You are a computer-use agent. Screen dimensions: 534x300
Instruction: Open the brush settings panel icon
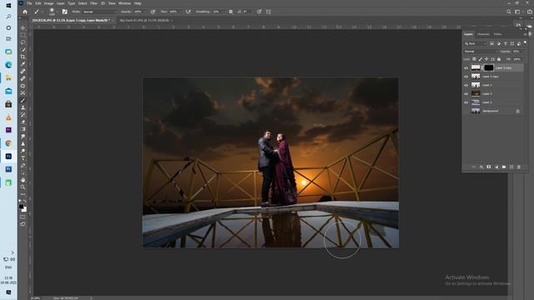coord(64,12)
